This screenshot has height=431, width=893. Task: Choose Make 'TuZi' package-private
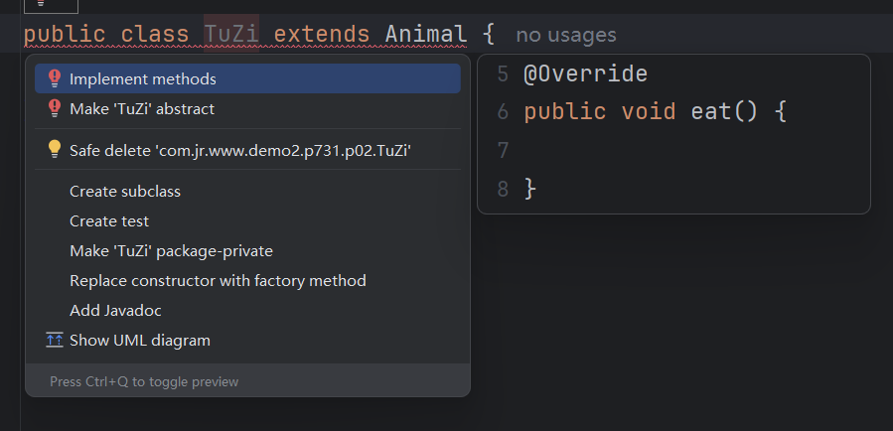click(247, 251)
